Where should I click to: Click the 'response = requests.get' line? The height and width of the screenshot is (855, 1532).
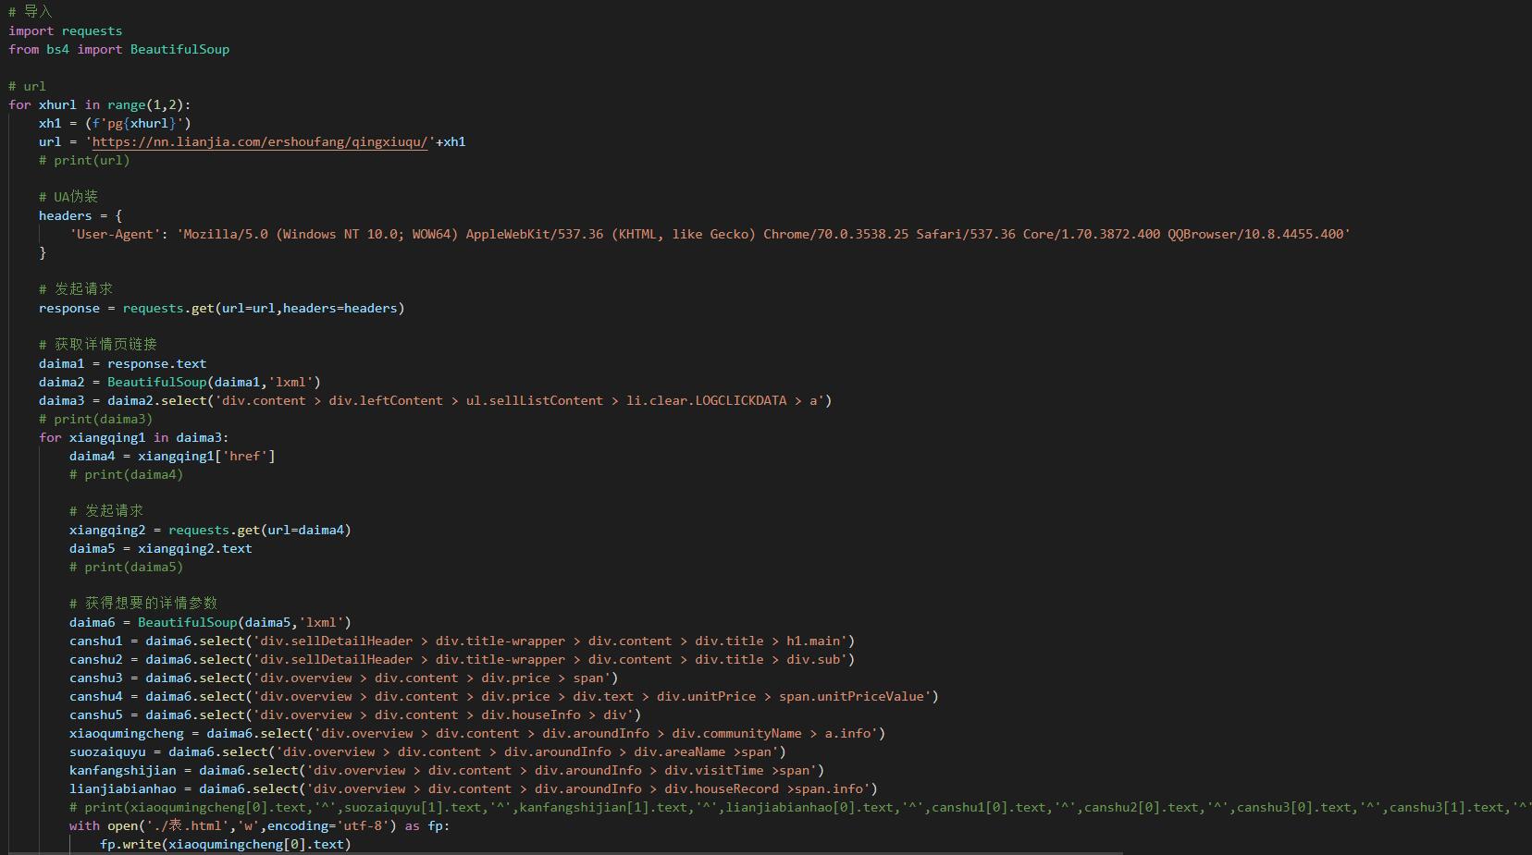(x=221, y=308)
